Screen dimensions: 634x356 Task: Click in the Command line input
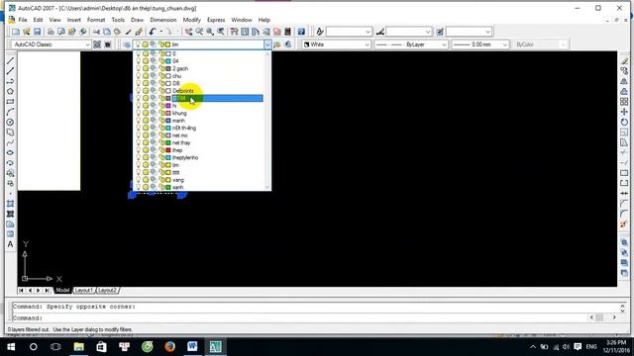point(299,318)
